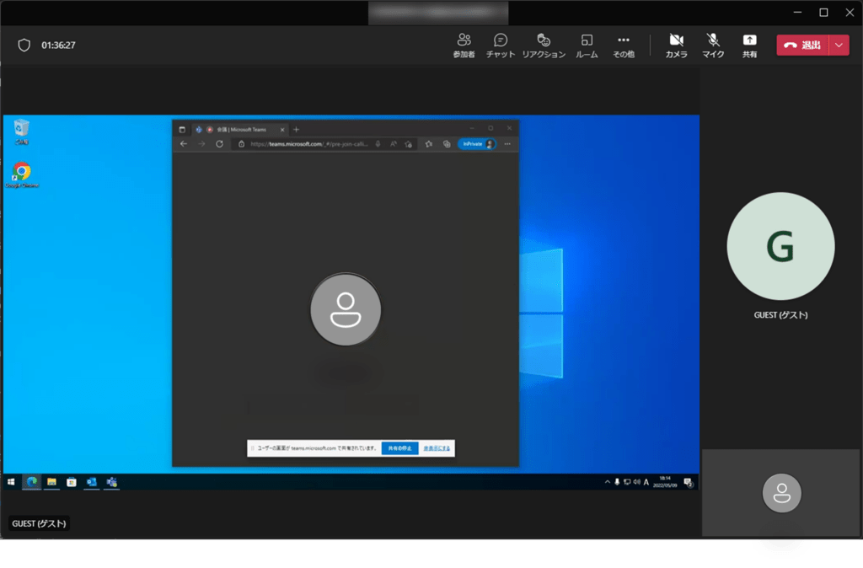Click the shield security icon beside timer
863x568 pixels.
24,46
